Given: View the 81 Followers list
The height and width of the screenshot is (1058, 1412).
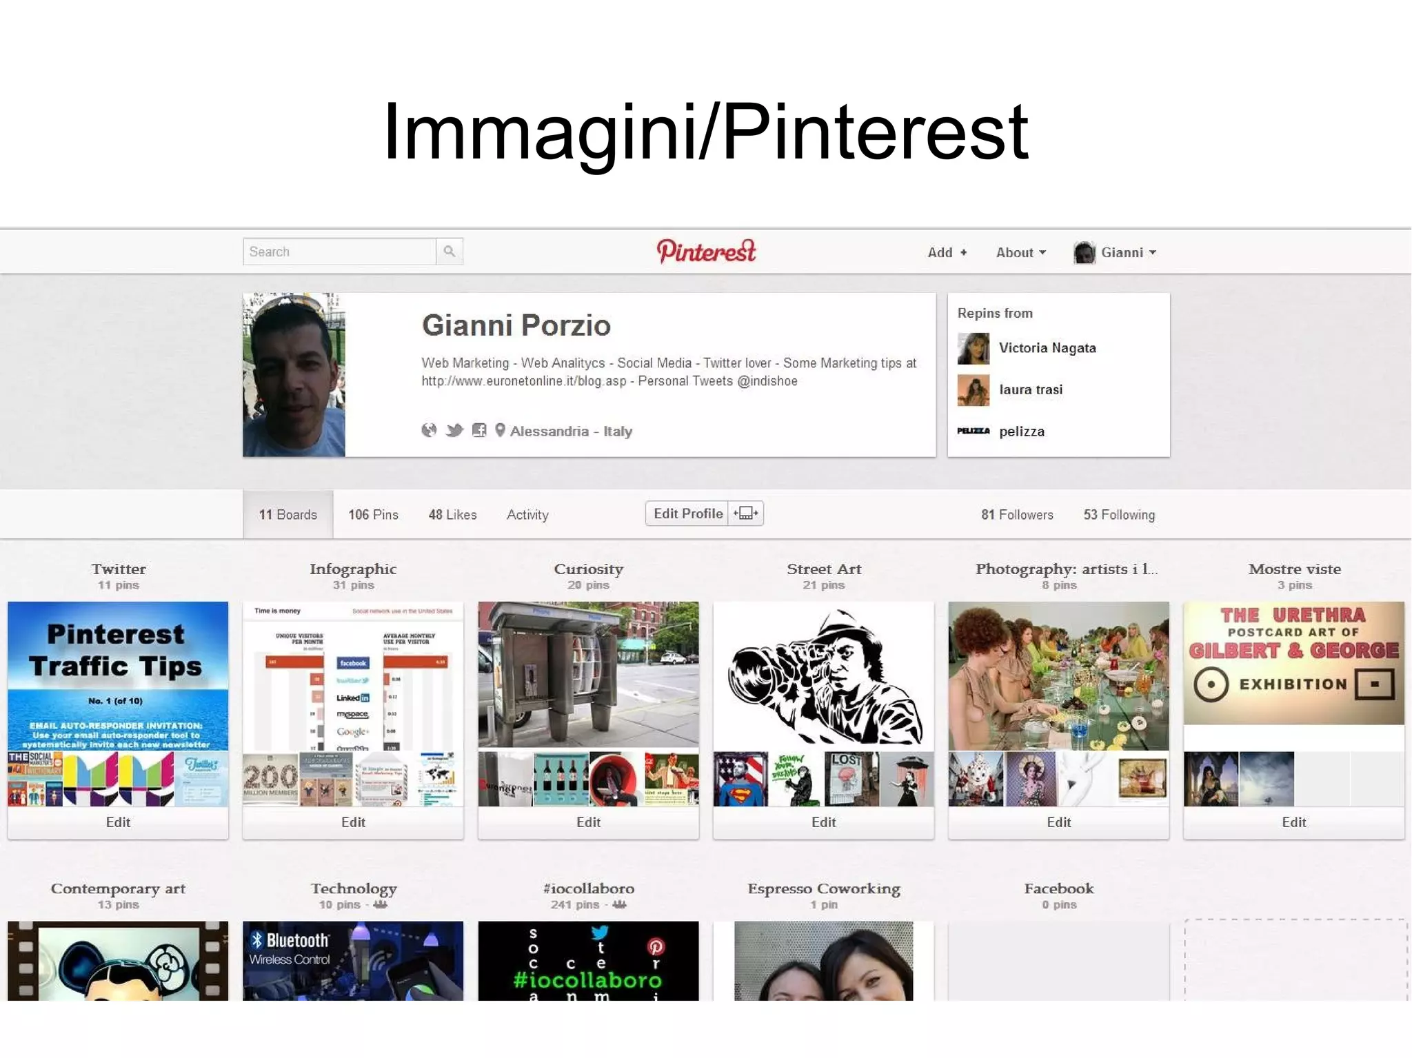Looking at the screenshot, I should (1018, 515).
